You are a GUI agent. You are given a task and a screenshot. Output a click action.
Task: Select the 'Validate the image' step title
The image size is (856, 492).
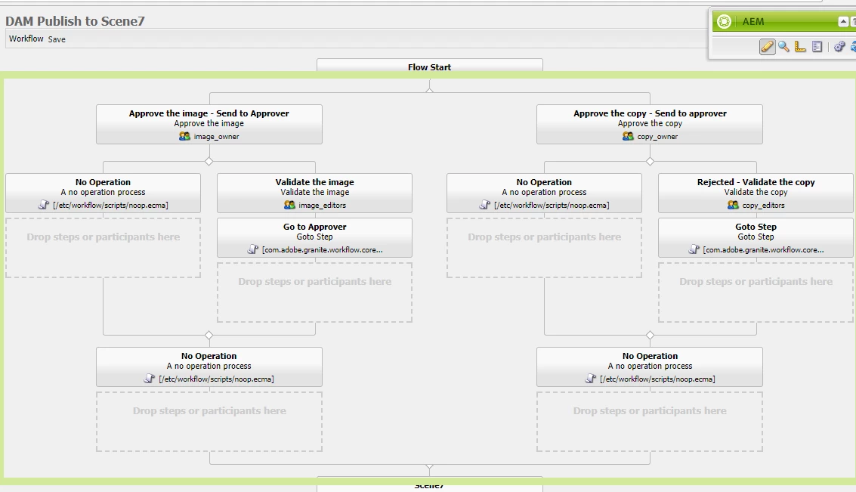click(x=314, y=182)
